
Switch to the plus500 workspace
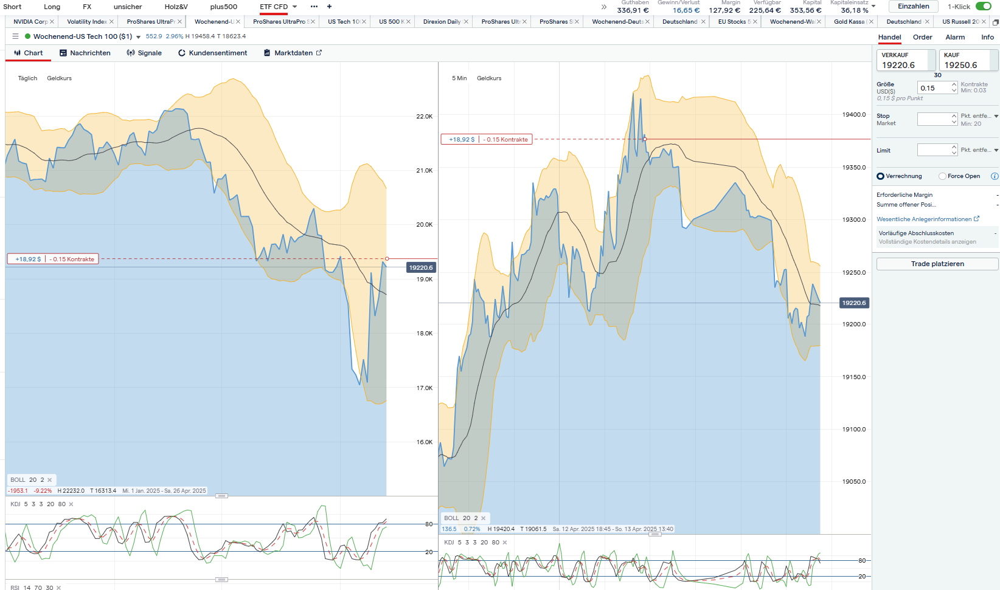tap(224, 7)
